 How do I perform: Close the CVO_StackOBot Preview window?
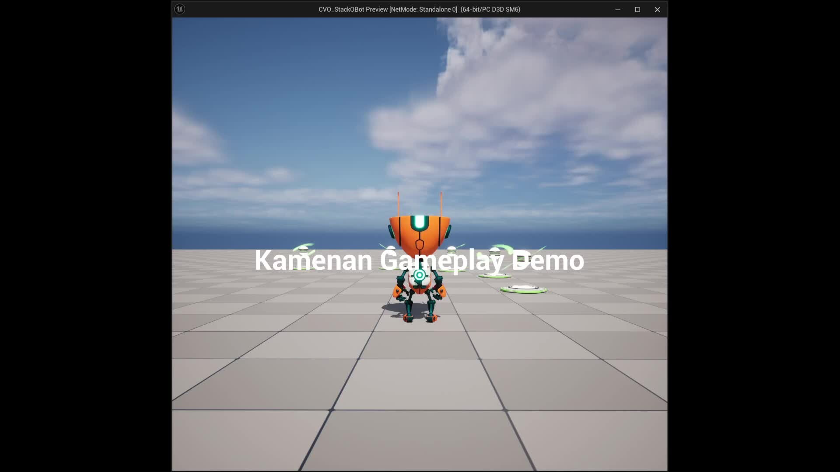click(x=657, y=9)
